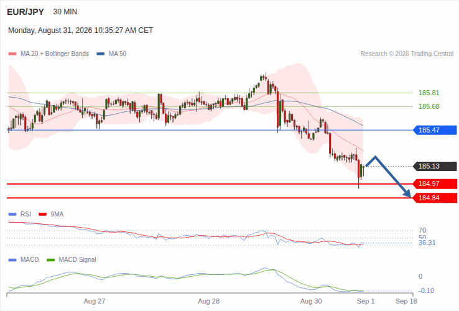This screenshot has width=459, height=311.
Task: Click the Monday, August 31, 2026 timestamp
Action: coord(80,30)
